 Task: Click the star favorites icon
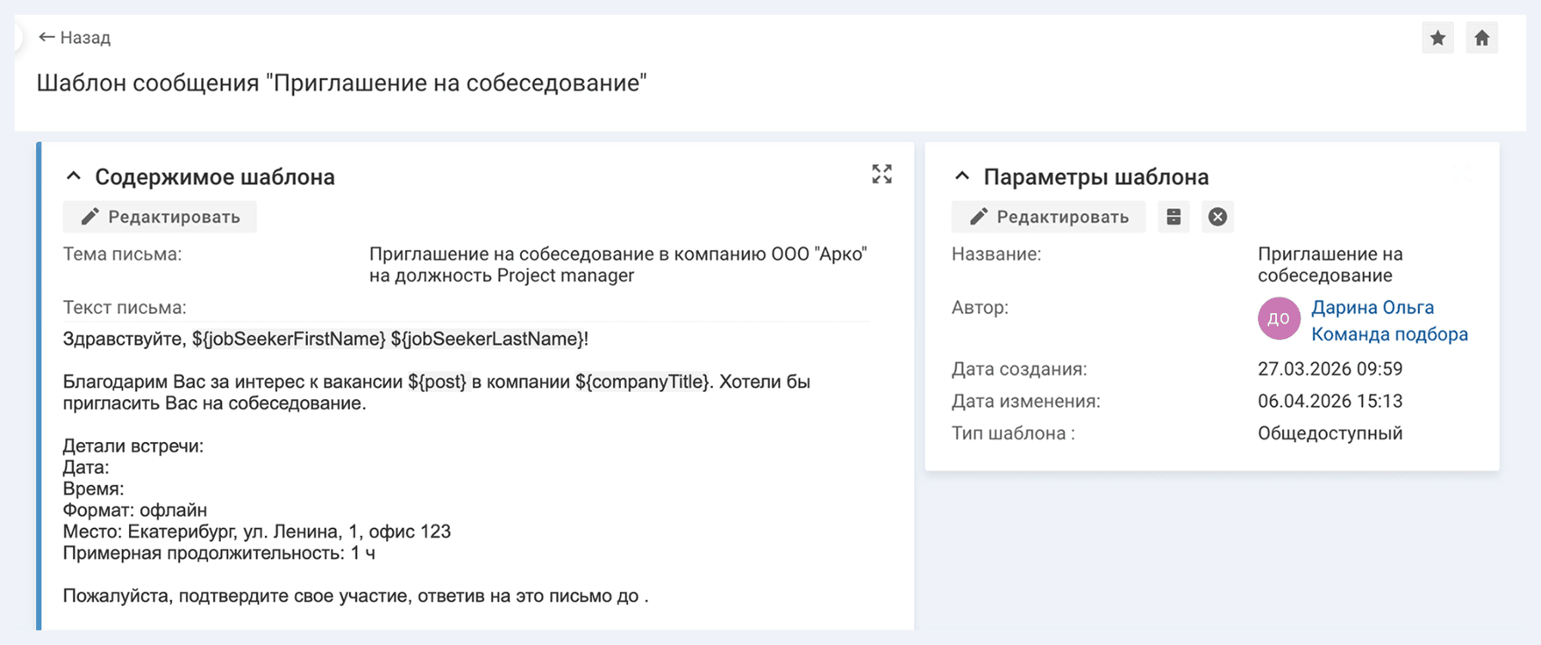coord(1437,38)
